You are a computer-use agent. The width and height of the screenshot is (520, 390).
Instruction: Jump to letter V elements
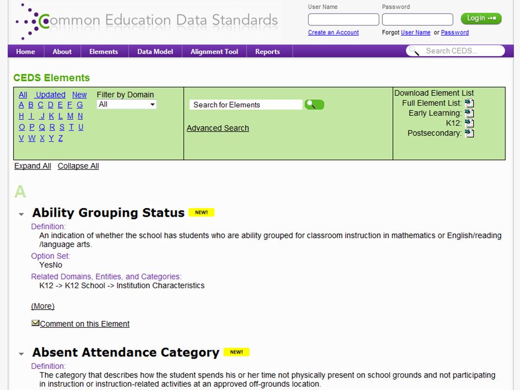coord(21,138)
